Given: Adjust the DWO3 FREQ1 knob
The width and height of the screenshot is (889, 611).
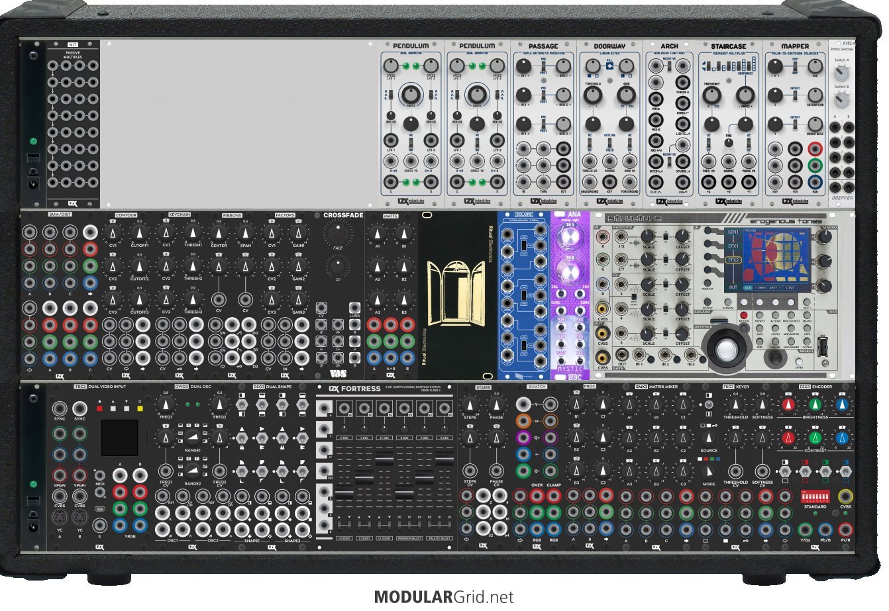Looking at the screenshot, I should pyautogui.click(x=166, y=403).
